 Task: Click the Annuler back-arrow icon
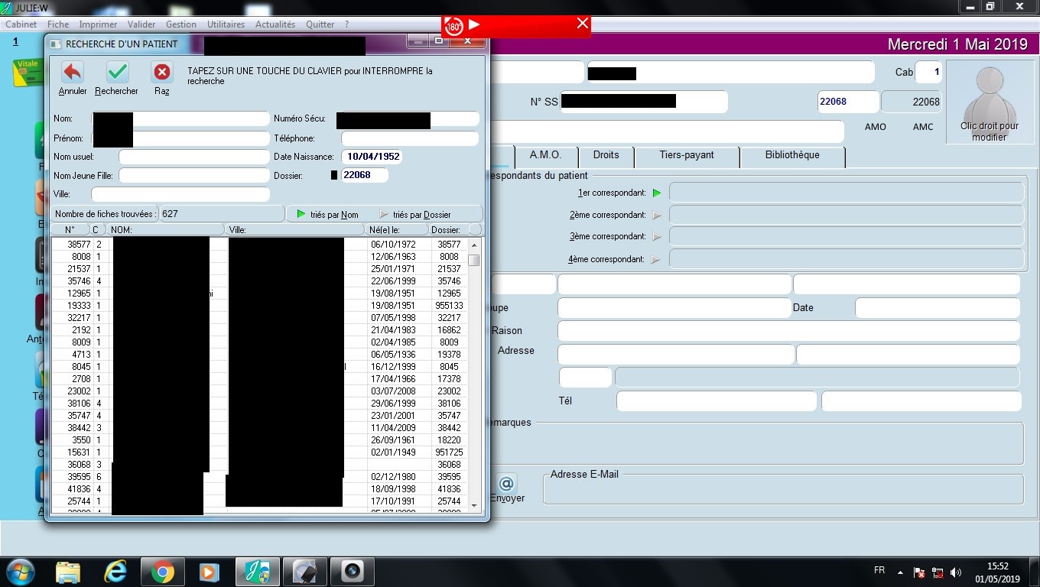pos(73,73)
